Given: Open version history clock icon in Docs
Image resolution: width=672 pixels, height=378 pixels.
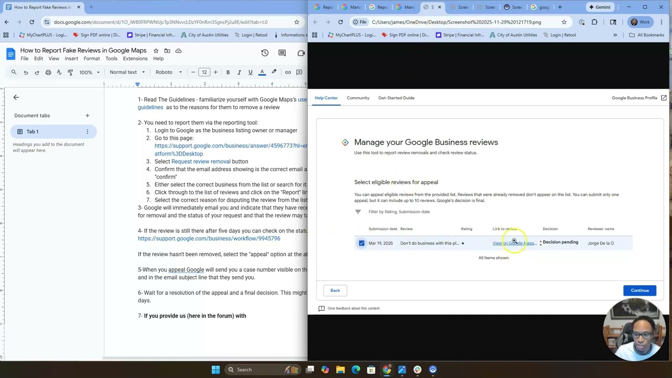Looking at the screenshot, I should (x=265, y=53).
